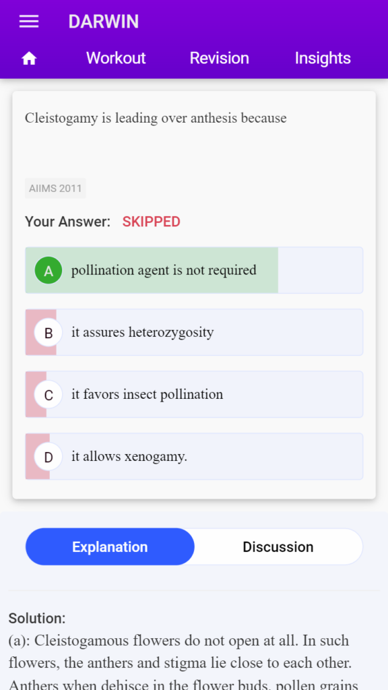Screen dimensions: 388x690
Task: Click the AIIMS 2011 tag
Action: point(55,189)
